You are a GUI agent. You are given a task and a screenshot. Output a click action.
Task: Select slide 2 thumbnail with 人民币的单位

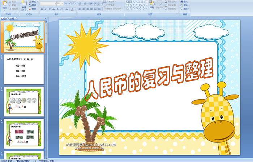24,69
